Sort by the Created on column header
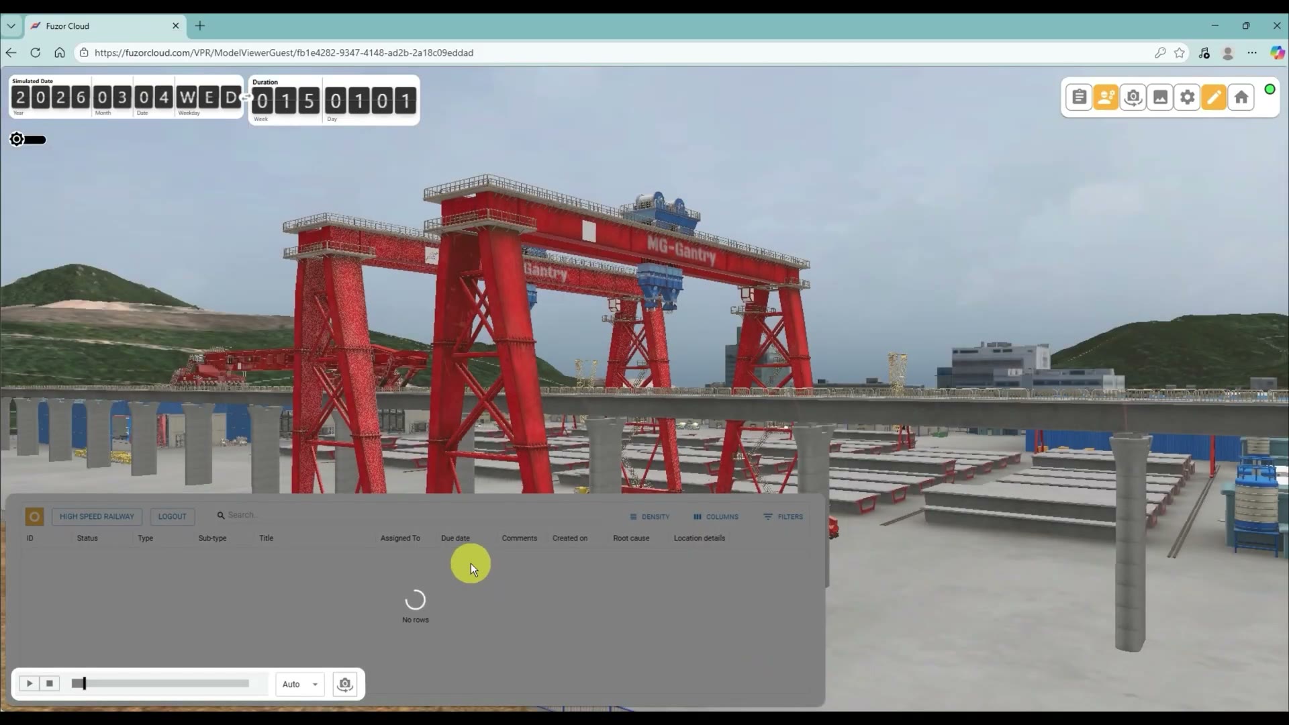Image resolution: width=1289 pixels, height=725 pixels. pos(570,538)
